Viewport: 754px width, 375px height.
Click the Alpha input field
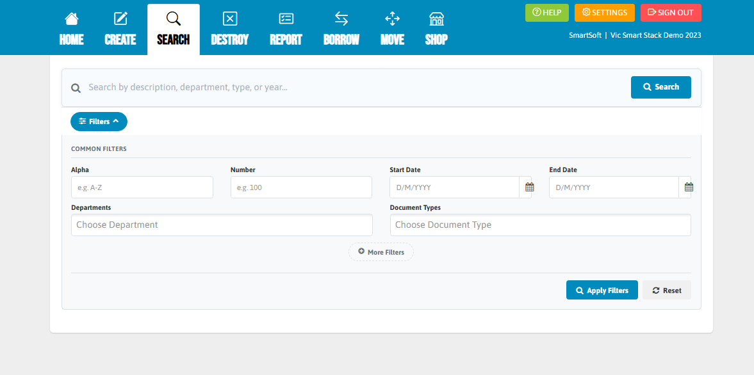(142, 187)
